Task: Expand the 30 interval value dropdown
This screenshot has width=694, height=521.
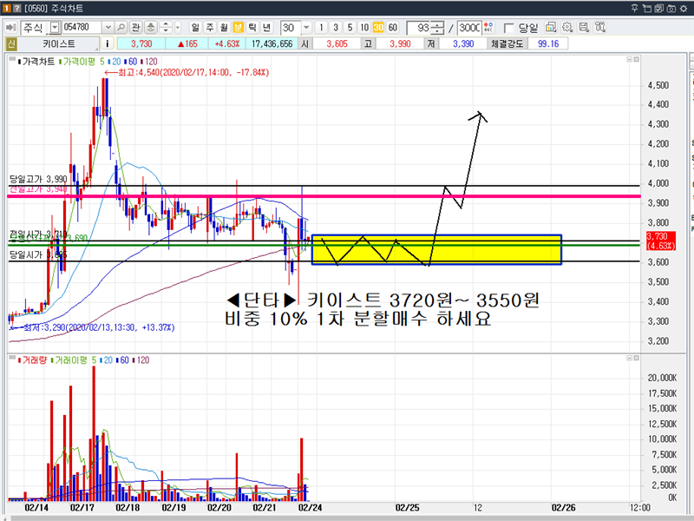Action: click(x=306, y=28)
